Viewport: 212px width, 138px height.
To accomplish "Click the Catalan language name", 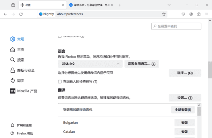I will pos(69,132).
